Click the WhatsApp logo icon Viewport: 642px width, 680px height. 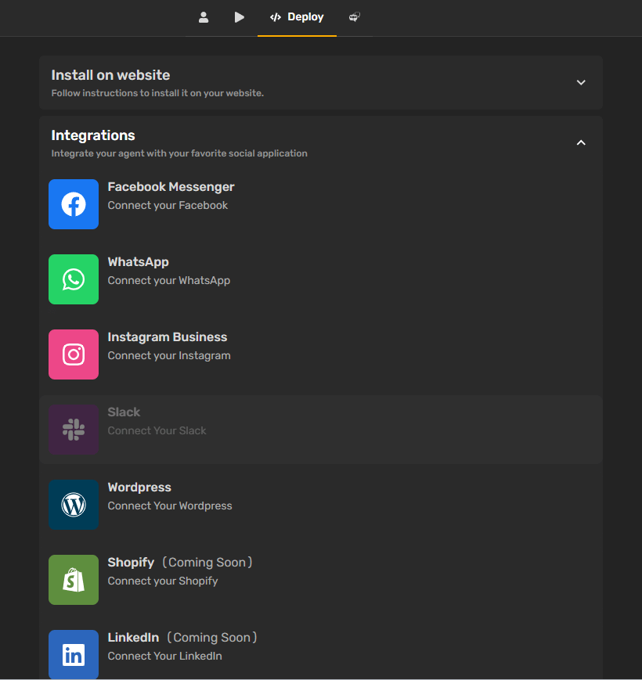(x=74, y=279)
